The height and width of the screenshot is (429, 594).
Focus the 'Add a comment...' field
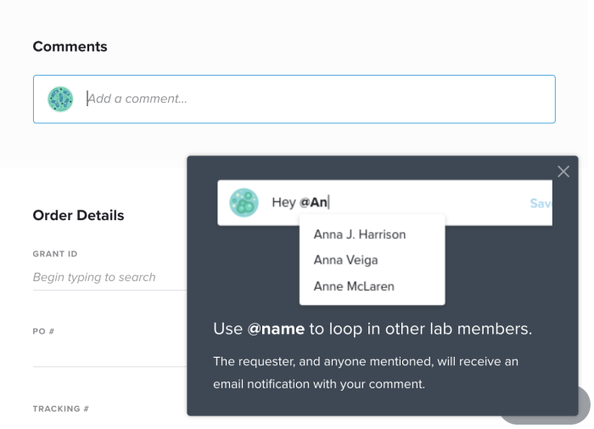tap(294, 99)
